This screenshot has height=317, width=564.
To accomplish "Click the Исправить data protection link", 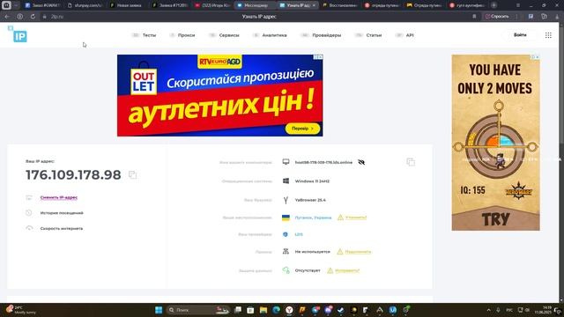I will (x=346, y=270).
